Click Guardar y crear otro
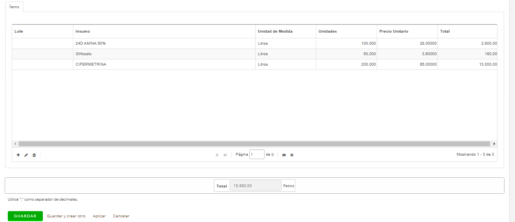The image size is (515, 222). 66,216
